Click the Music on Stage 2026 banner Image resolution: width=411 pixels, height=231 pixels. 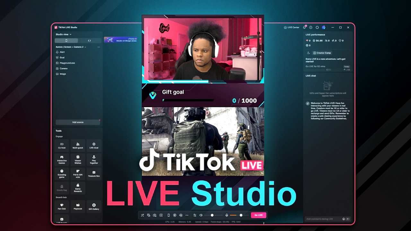click(120, 40)
